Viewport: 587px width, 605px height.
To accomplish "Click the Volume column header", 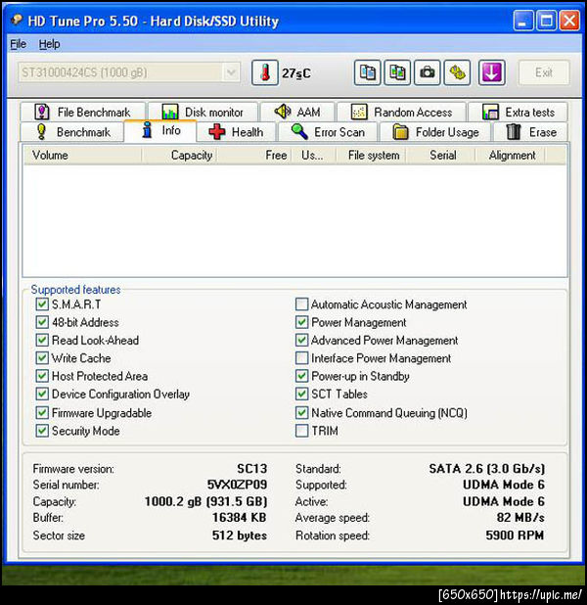I will point(82,155).
